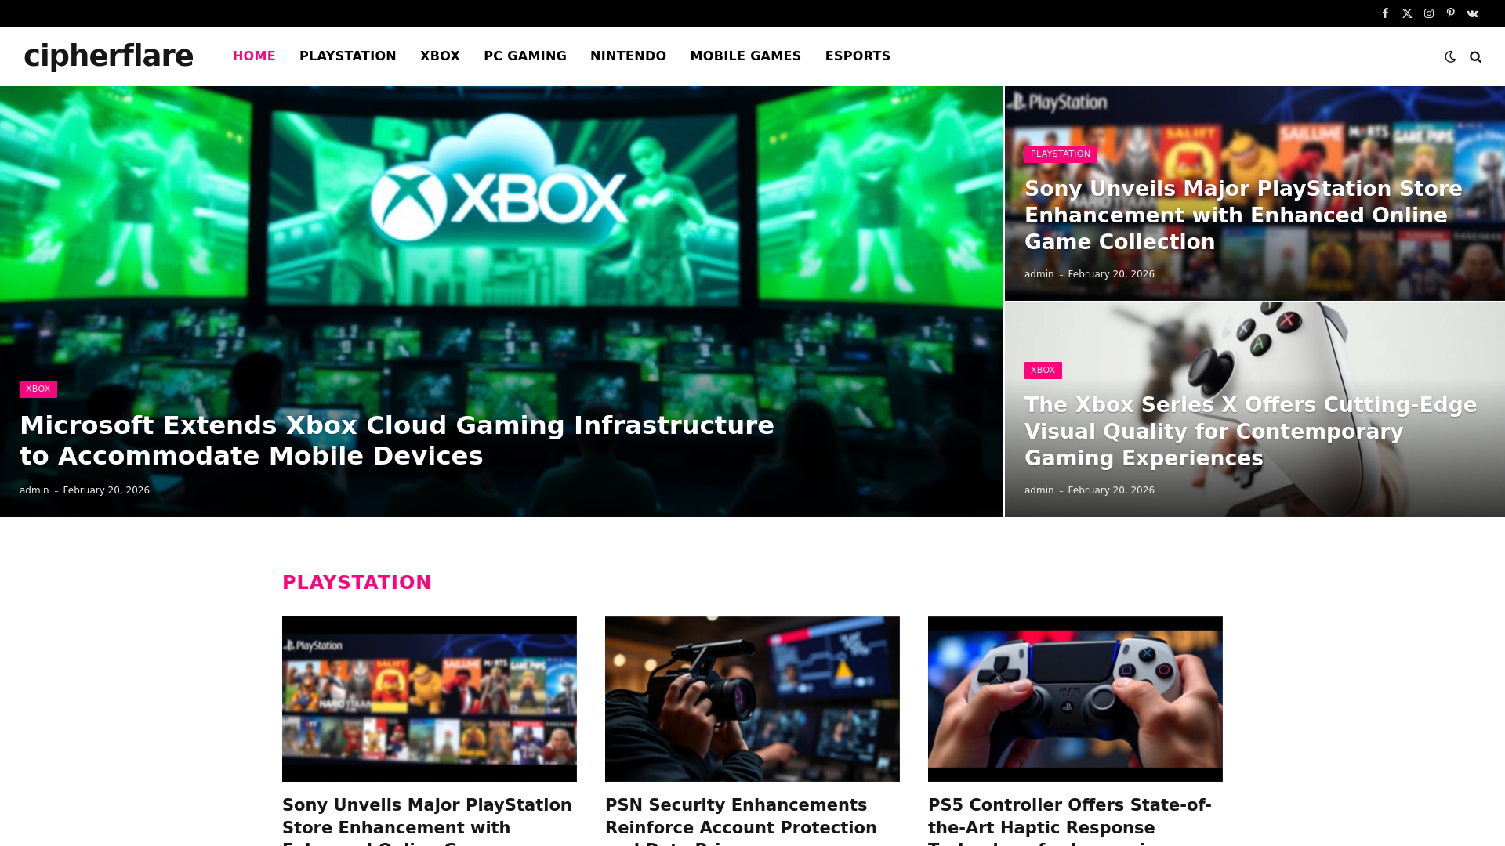Image resolution: width=1505 pixels, height=846 pixels.
Task: Open the Esports menu item
Action: pyautogui.click(x=858, y=56)
